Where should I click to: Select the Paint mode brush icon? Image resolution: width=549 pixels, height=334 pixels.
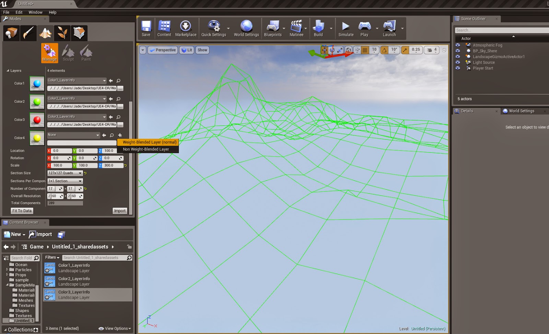point(28,33)
